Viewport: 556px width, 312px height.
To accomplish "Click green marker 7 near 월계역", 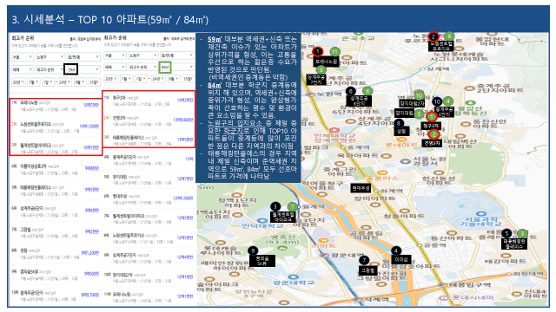I will (x=292, y=206).
